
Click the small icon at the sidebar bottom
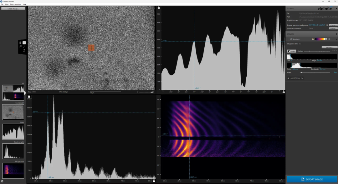[2, 182]
